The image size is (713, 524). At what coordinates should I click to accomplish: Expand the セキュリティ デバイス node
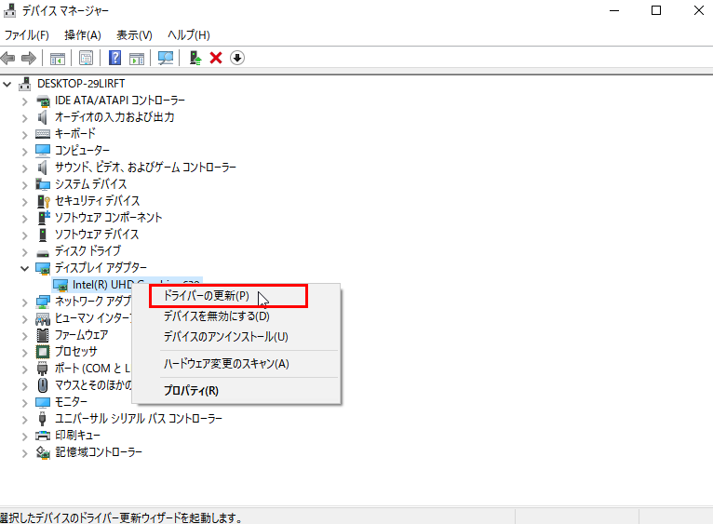coord(25,202)
